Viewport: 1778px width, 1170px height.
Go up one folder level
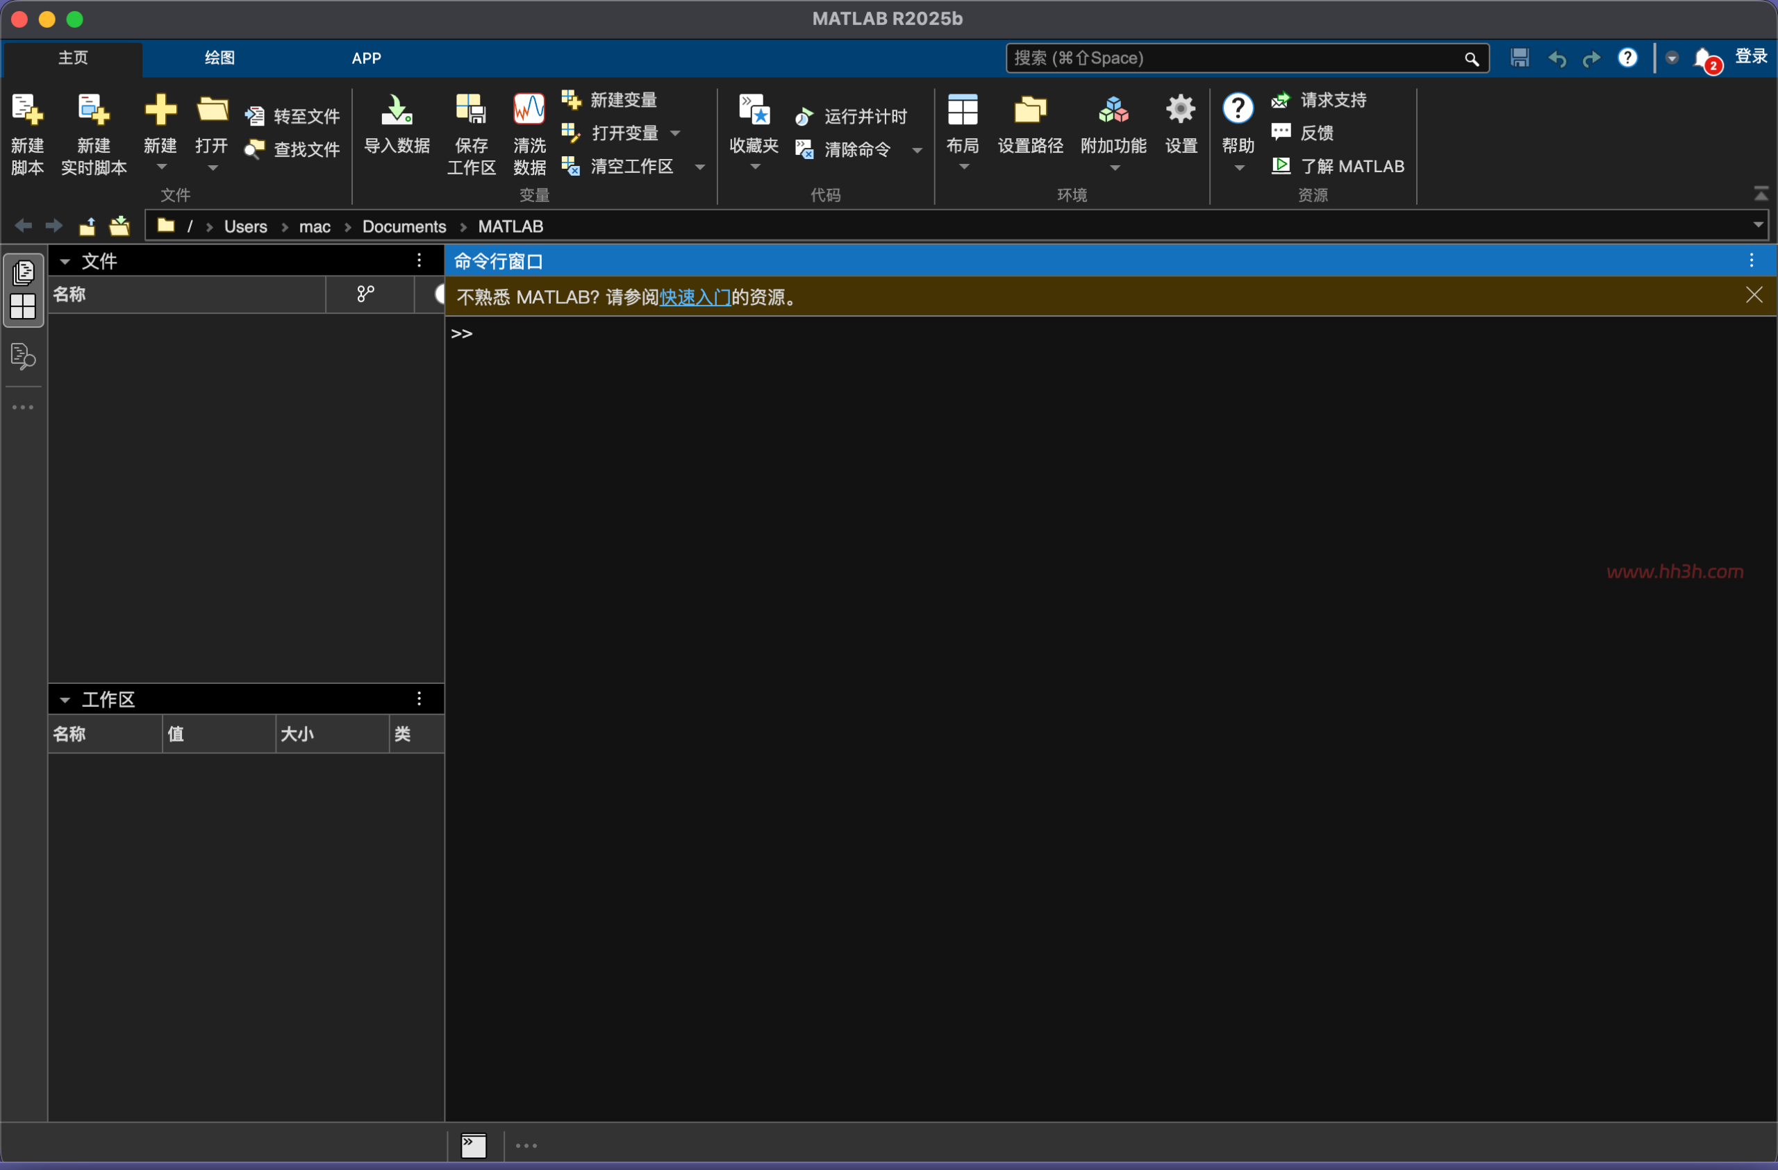[x=88, y=226]
